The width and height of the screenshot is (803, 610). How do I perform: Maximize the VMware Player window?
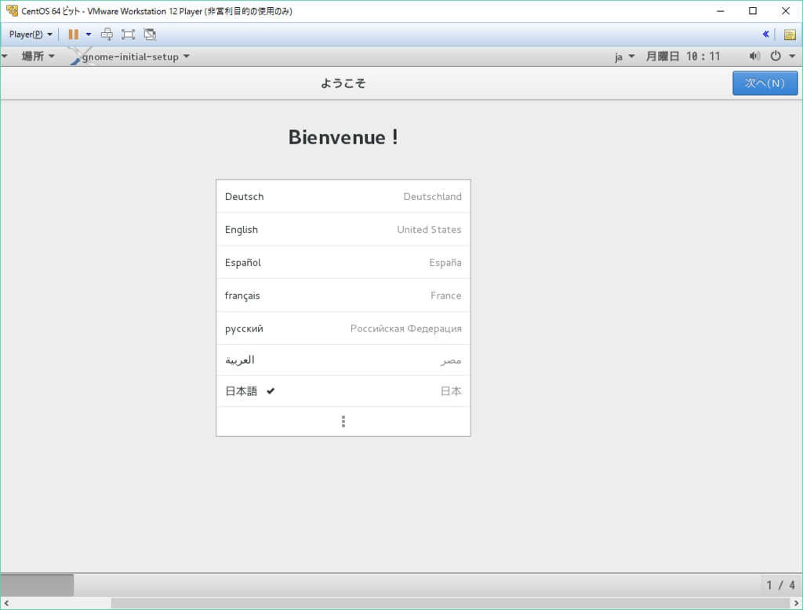(753, 11)
